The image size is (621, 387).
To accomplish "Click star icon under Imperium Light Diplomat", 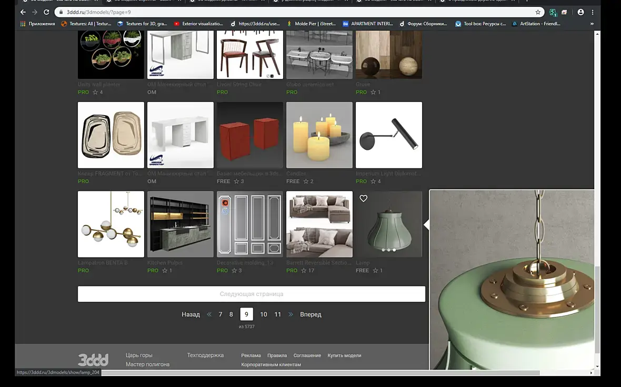I will pyautogui.click(x=373, y=181).
